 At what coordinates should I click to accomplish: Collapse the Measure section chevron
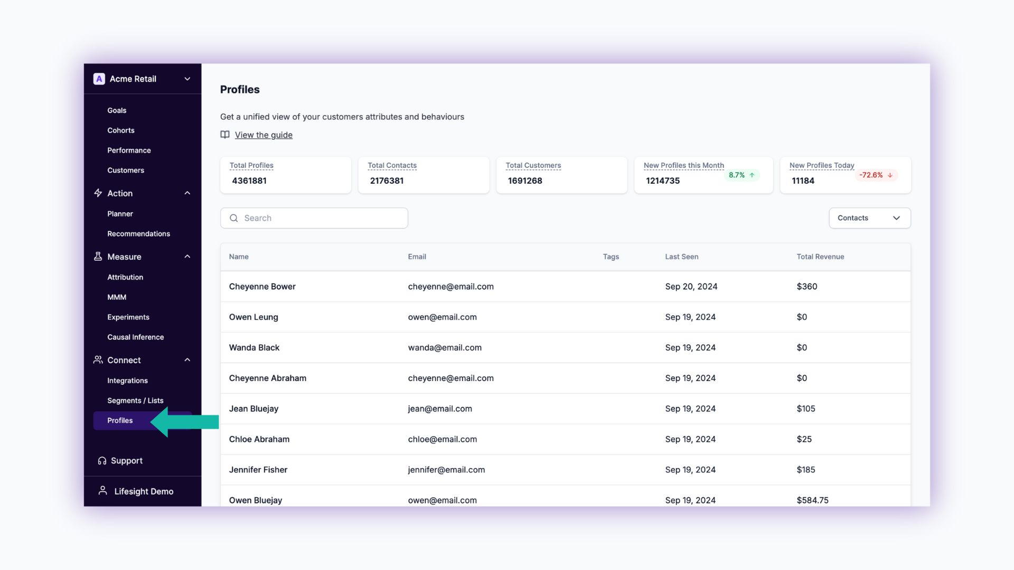click(x=187, y=256)
